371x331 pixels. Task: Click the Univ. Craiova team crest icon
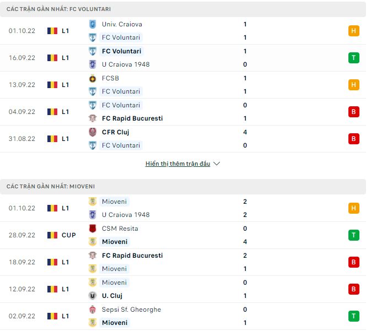(93, 24)
